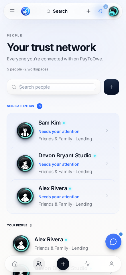126x275 pixels.
Task: Click Sam Kim's avatar
Action: 25,131
